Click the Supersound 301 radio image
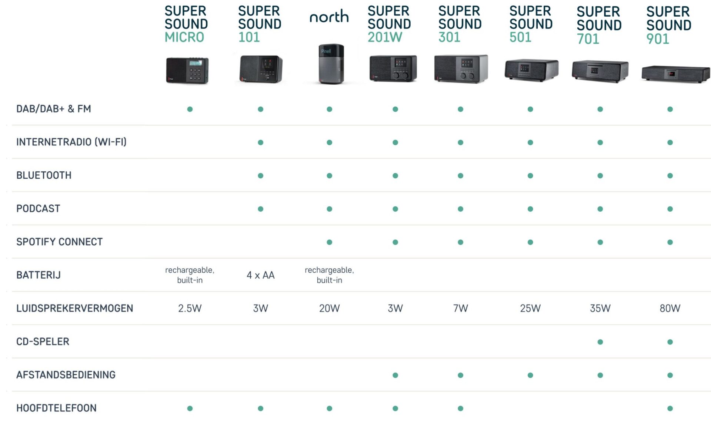 click(x=461, y=68)
